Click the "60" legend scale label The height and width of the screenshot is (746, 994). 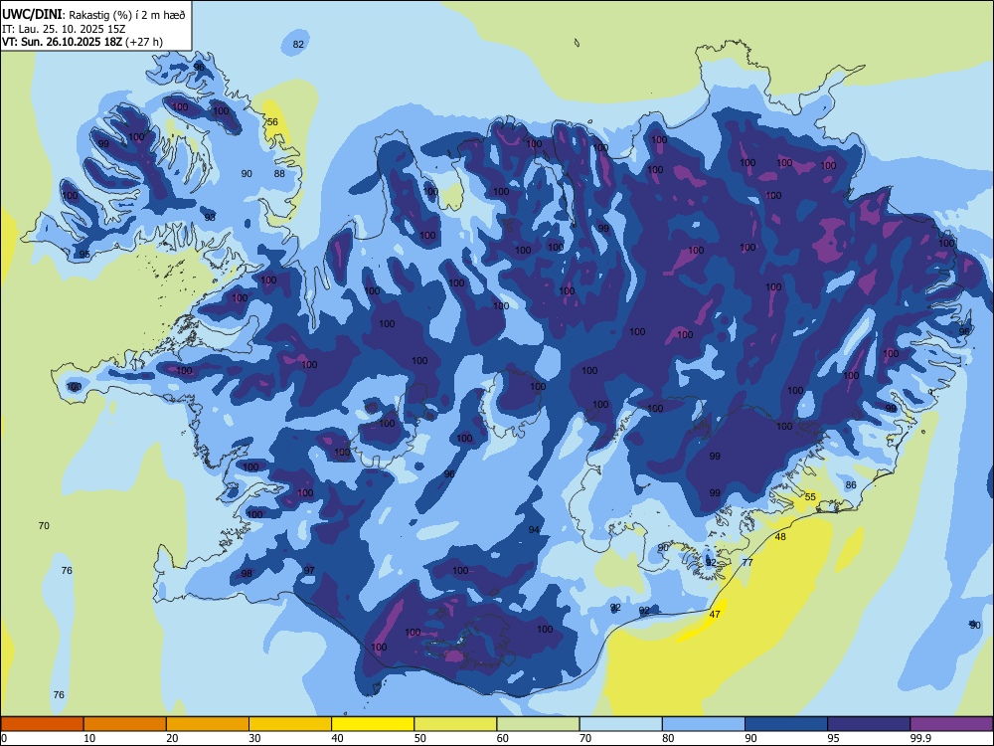[503, 738]
